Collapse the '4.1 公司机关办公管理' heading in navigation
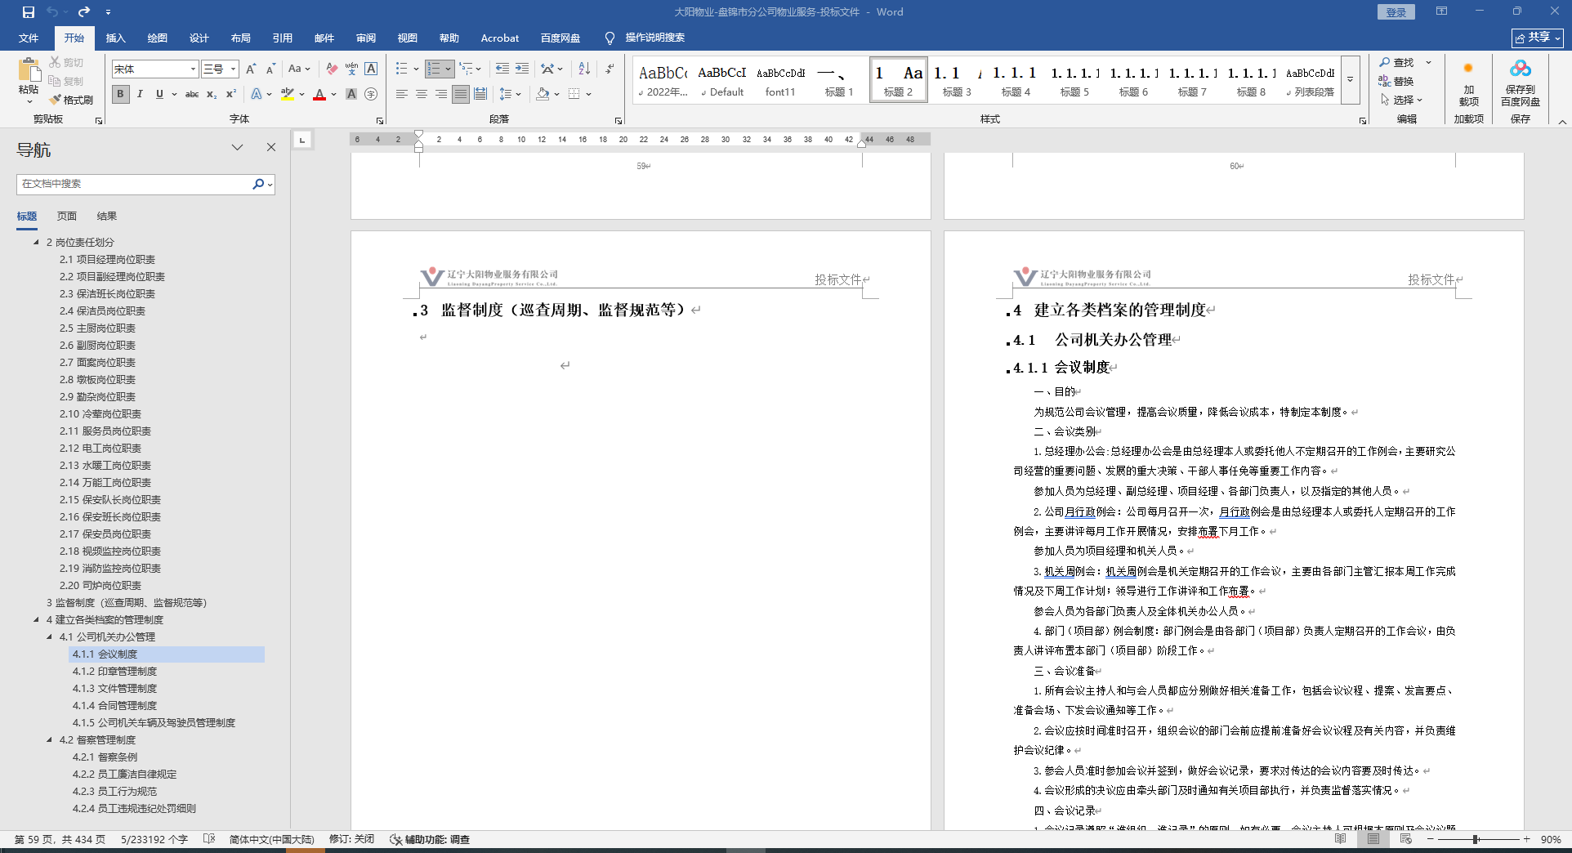Image resolution: width=1572 pixels, height=853 pixels. coord(49,636)
